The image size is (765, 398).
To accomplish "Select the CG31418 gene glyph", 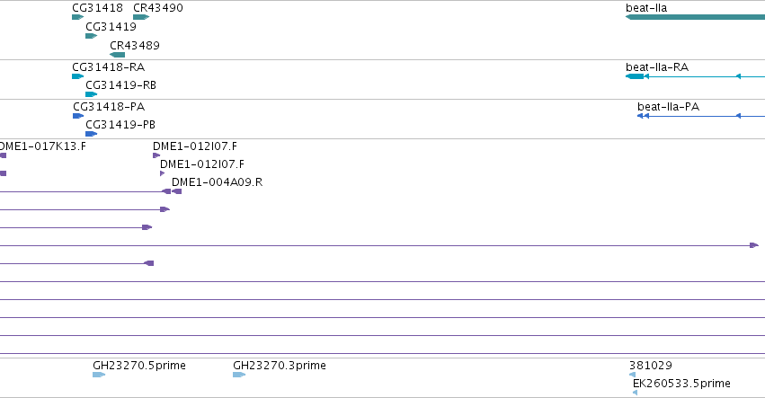I will [77, 17].
